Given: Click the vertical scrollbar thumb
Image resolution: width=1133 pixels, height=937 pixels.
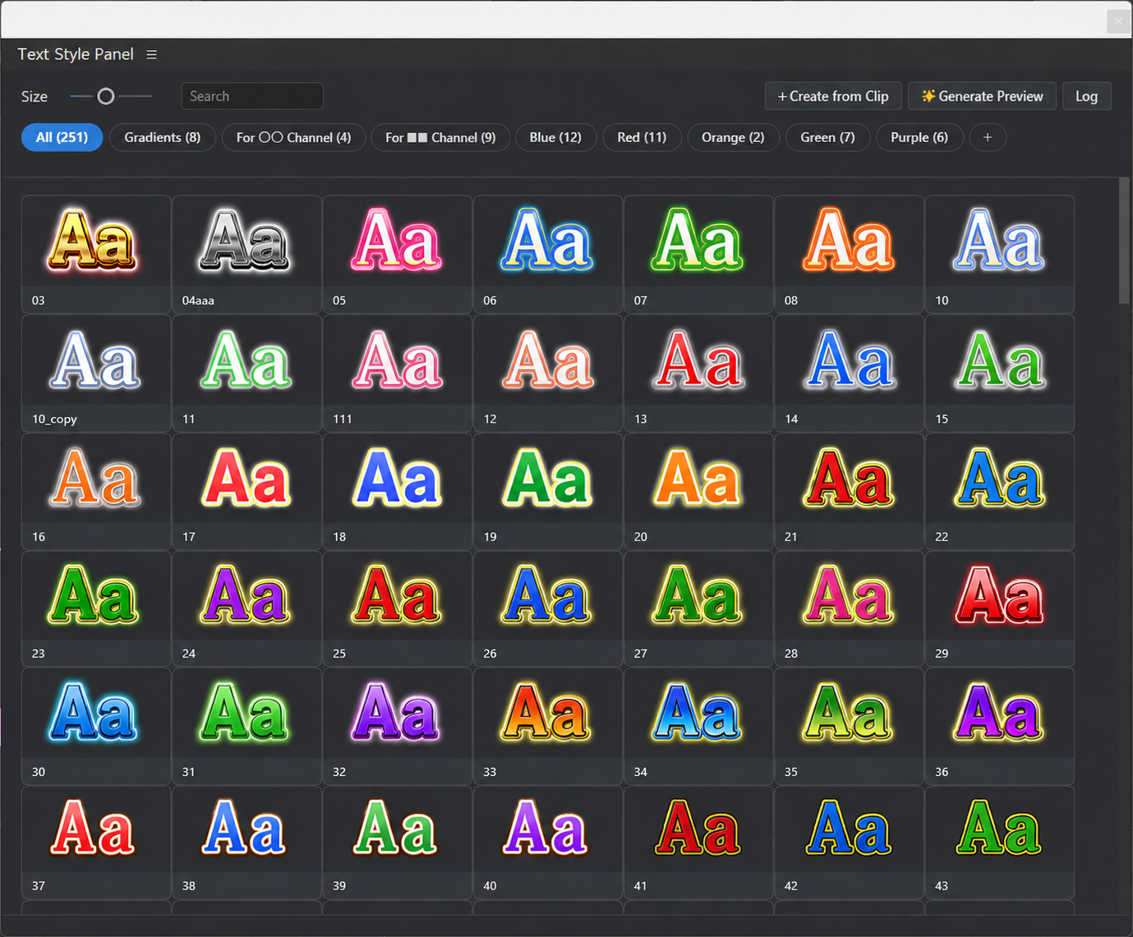Looking at the screenshot, I should [1124, 241].
